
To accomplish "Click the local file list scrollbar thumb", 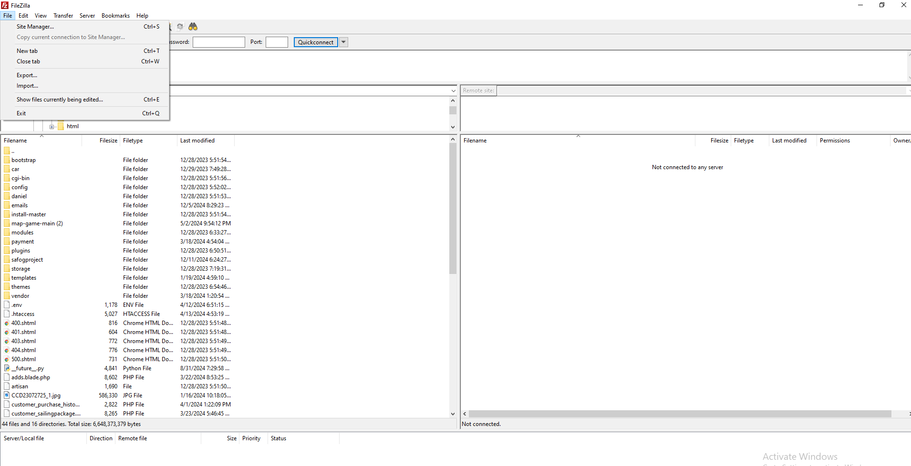I will tap(453, 209).
